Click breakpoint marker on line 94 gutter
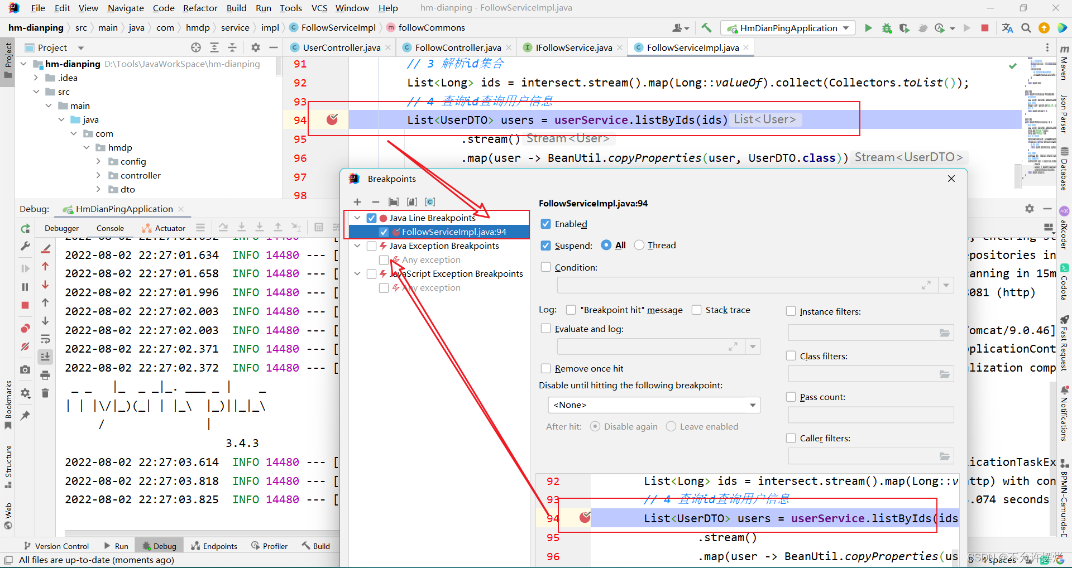Screen dimensions: 1072x568 (332, 119)
